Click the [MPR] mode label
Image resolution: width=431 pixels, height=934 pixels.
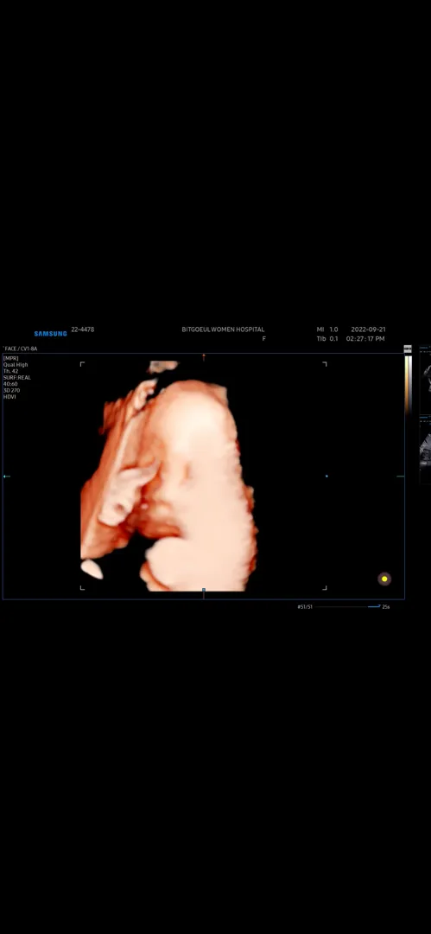10,358
